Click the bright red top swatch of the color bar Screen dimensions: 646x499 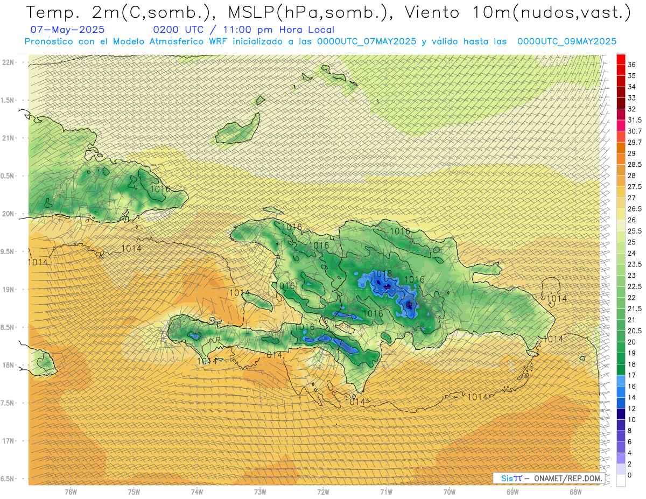click(621, 59)
